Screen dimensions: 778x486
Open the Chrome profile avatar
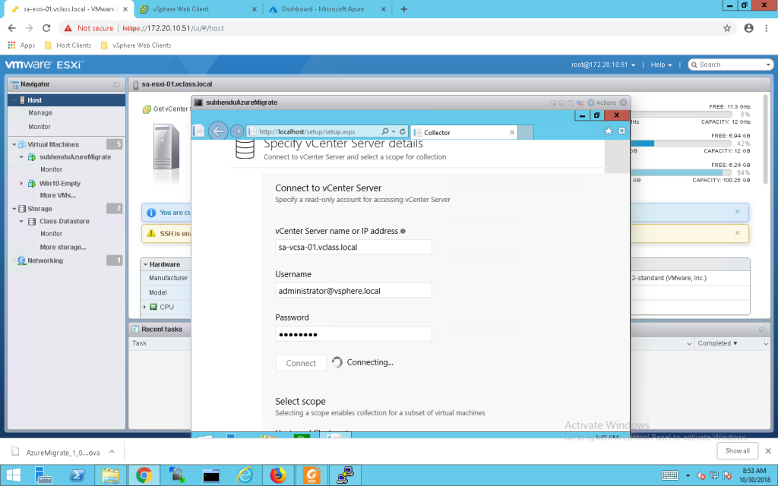tap(748, 28)
